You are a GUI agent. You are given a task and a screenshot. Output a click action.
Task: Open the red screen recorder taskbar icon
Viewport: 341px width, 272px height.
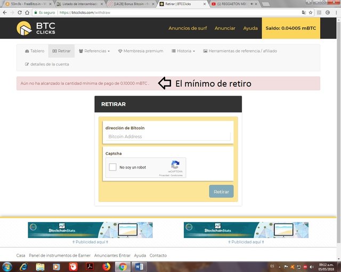point(73,267)
